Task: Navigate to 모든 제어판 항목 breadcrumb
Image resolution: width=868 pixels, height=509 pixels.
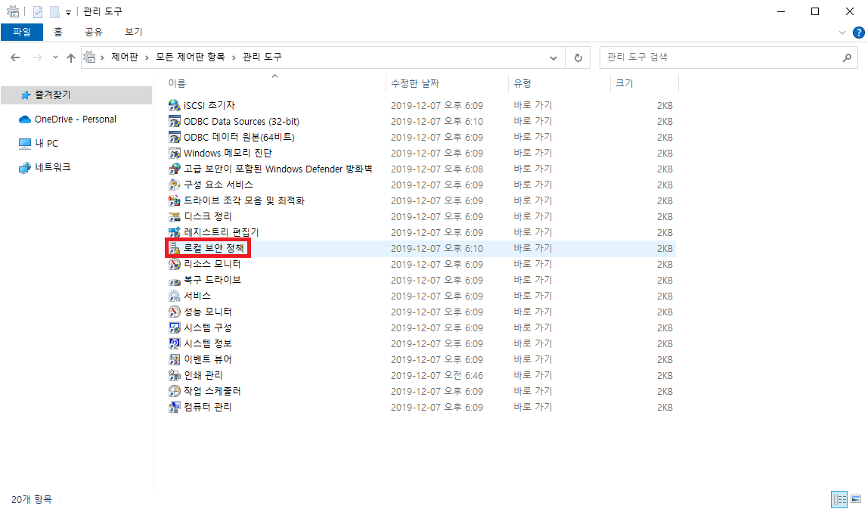Action: click(x=191, y=57)
